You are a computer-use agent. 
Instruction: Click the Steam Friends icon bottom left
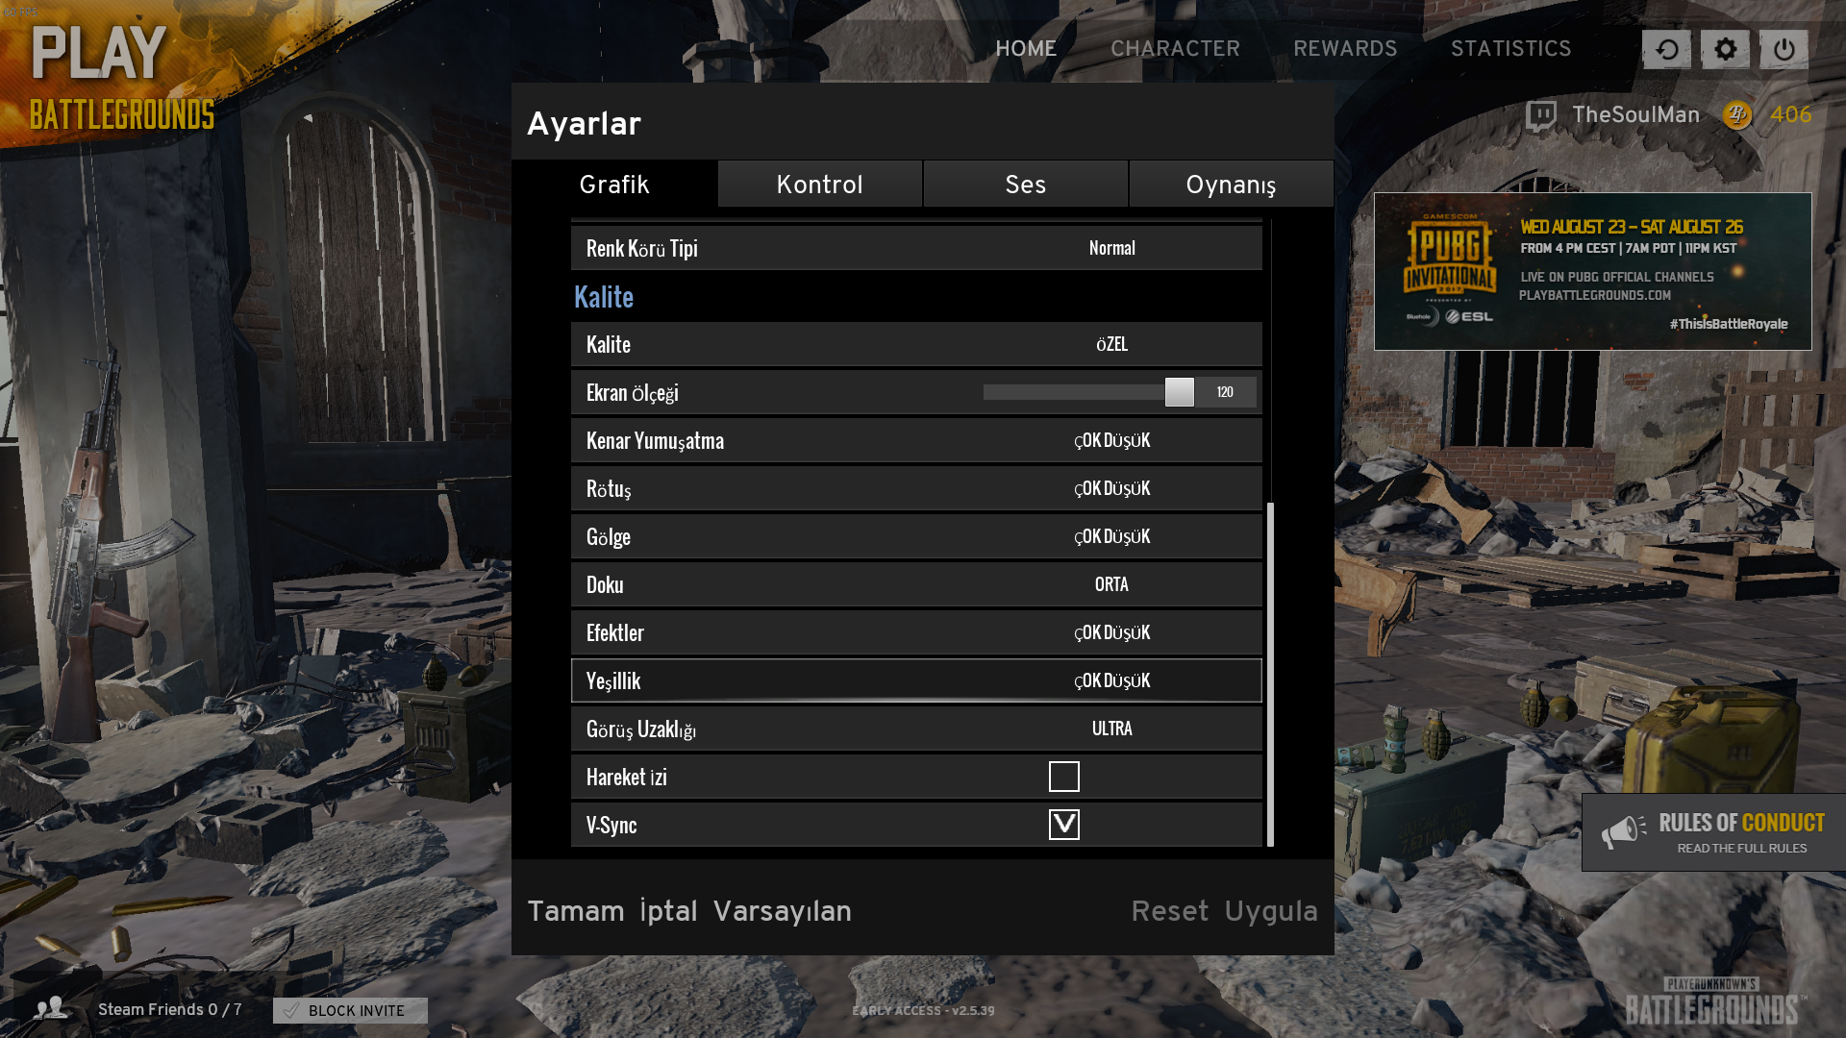(52, 1010)
